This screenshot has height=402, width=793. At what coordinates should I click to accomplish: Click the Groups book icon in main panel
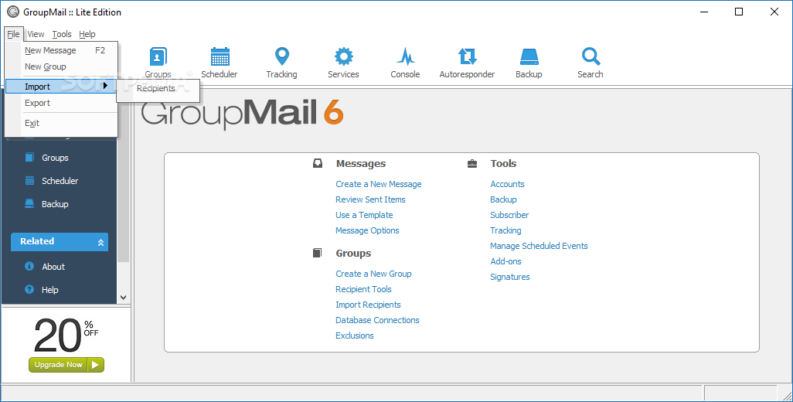[x=317, y=253]
